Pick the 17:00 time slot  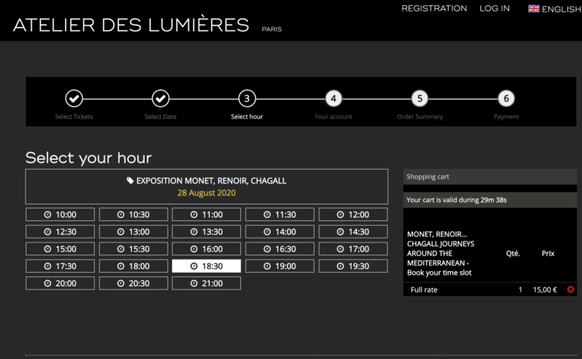[x=353, y=249]
